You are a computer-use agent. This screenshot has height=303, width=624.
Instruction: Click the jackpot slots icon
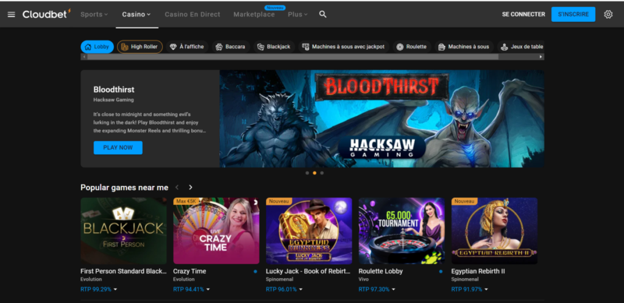tap(306, 47)
